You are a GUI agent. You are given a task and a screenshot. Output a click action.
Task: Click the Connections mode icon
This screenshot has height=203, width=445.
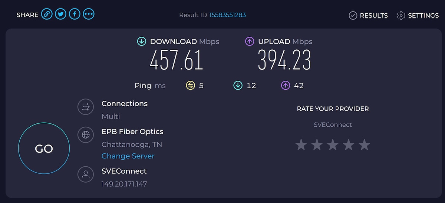86,107
